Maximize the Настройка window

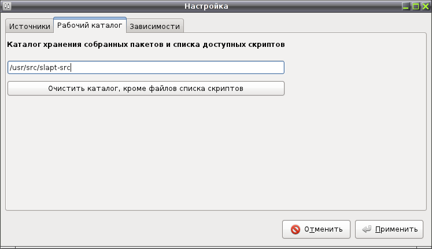tap(415, 6)
